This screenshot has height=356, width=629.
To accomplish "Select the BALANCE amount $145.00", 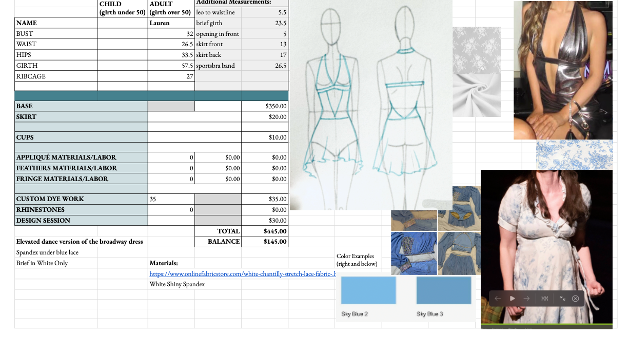I will click(265, 242).
